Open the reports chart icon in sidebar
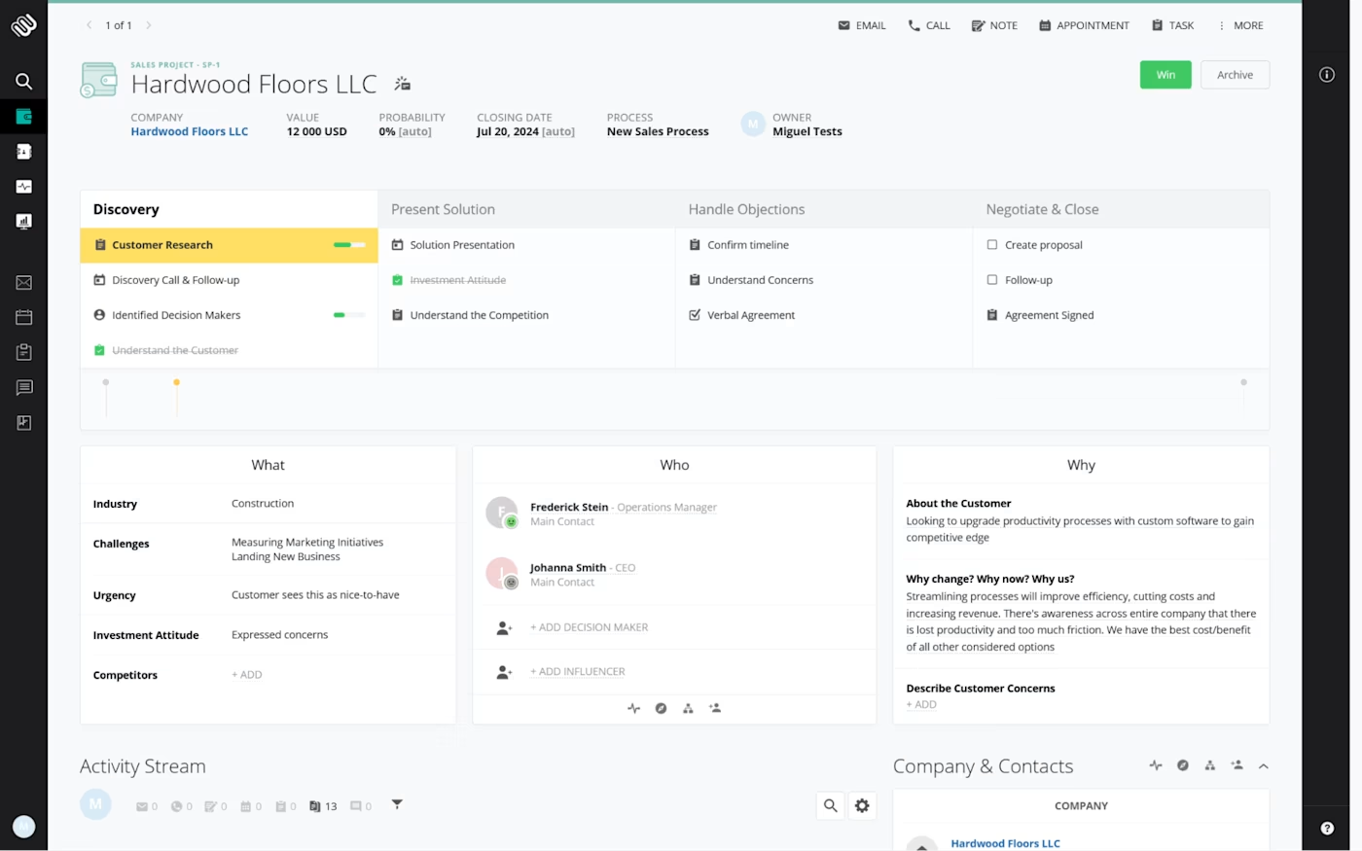The height and width of the screenshot is (851, 1362). 23,222
